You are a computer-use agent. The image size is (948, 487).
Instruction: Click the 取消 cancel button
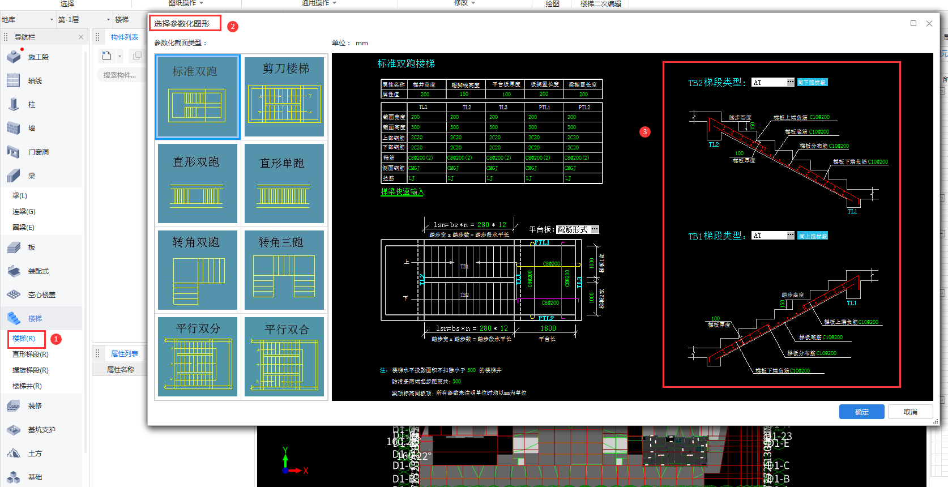coord(911,412)
